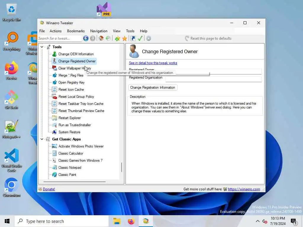Open the File menu

(42, 31)
